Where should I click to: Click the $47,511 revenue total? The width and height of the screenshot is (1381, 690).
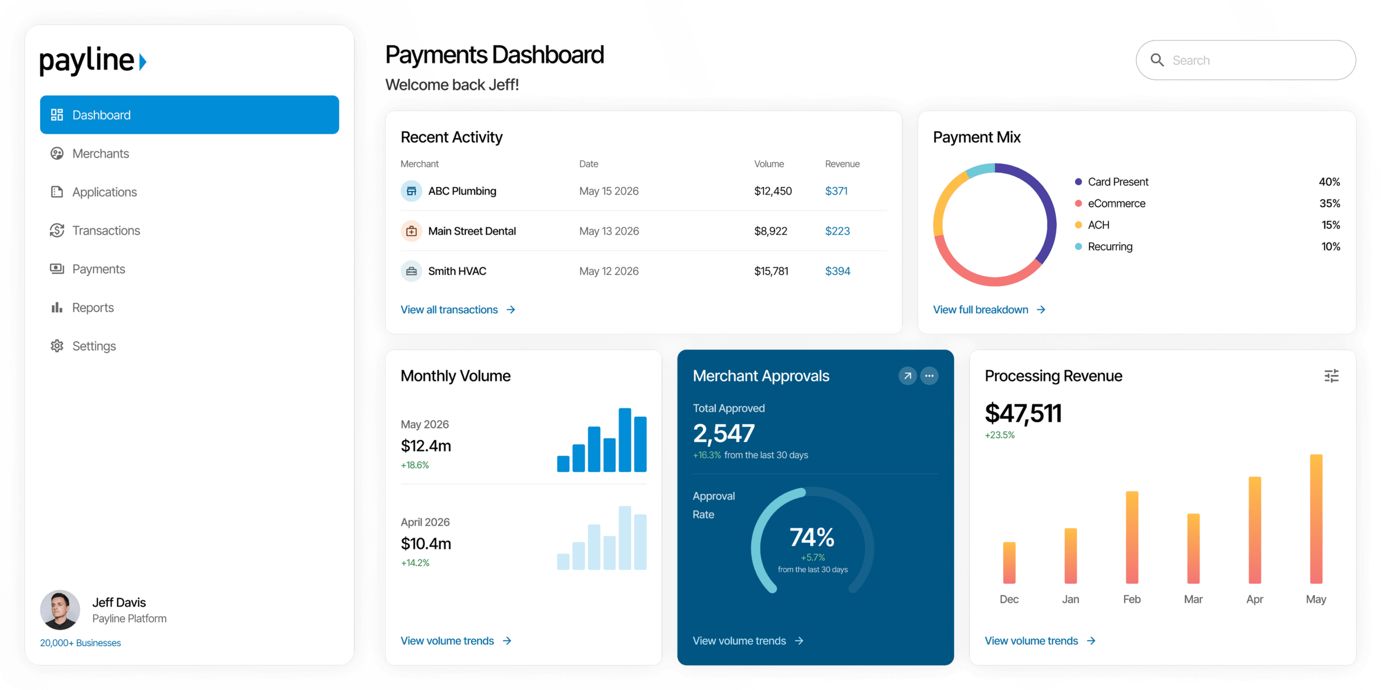[1023, 413]
